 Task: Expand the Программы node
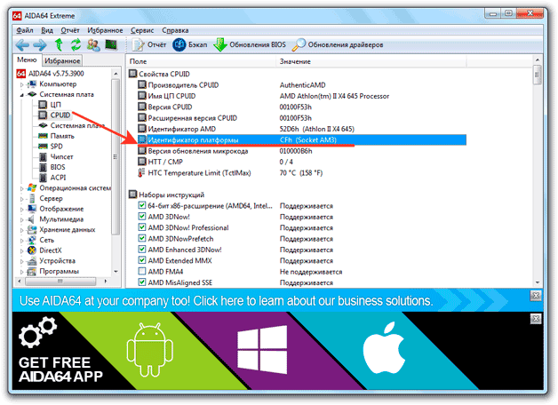(x=21, y=272)
